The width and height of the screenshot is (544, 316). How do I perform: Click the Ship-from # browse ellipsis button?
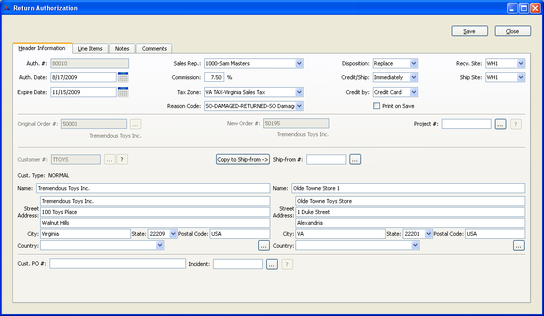click(x=355, y=159)
